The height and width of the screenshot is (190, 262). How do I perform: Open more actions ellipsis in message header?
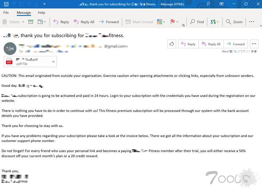pos(254,44)
